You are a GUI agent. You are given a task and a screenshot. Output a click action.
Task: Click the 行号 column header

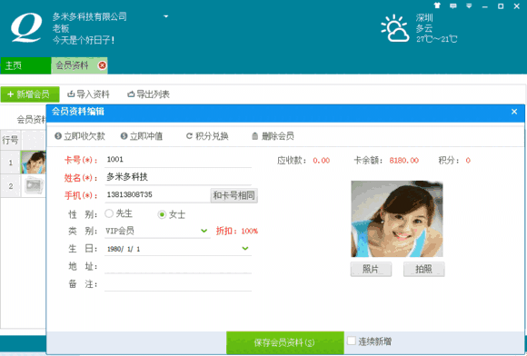(x=10, y=140)
